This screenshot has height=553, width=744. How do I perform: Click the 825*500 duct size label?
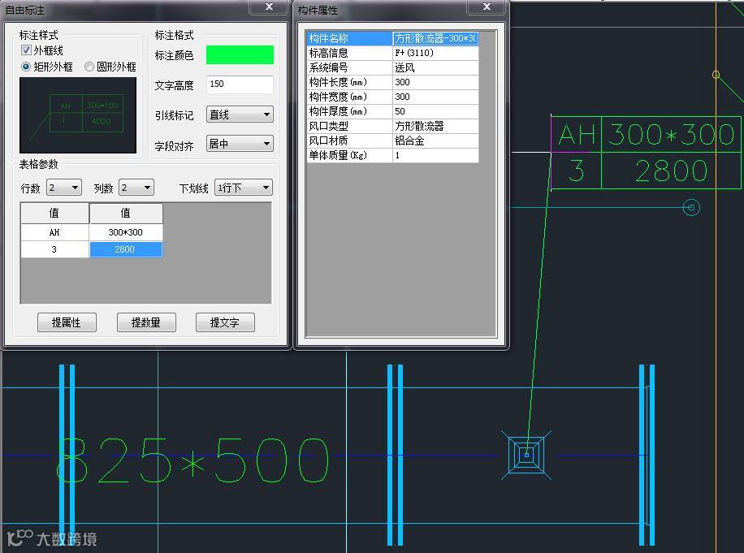tap(192, 460)
